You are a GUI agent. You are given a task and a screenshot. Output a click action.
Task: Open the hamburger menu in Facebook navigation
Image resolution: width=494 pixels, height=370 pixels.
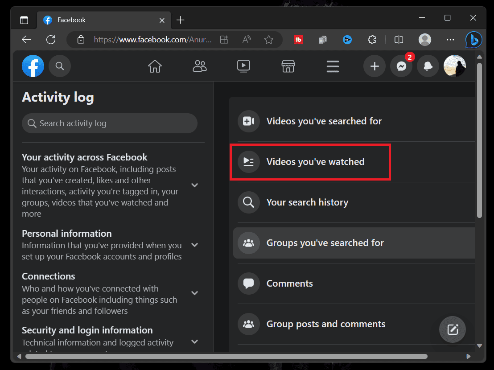(333, 66)
